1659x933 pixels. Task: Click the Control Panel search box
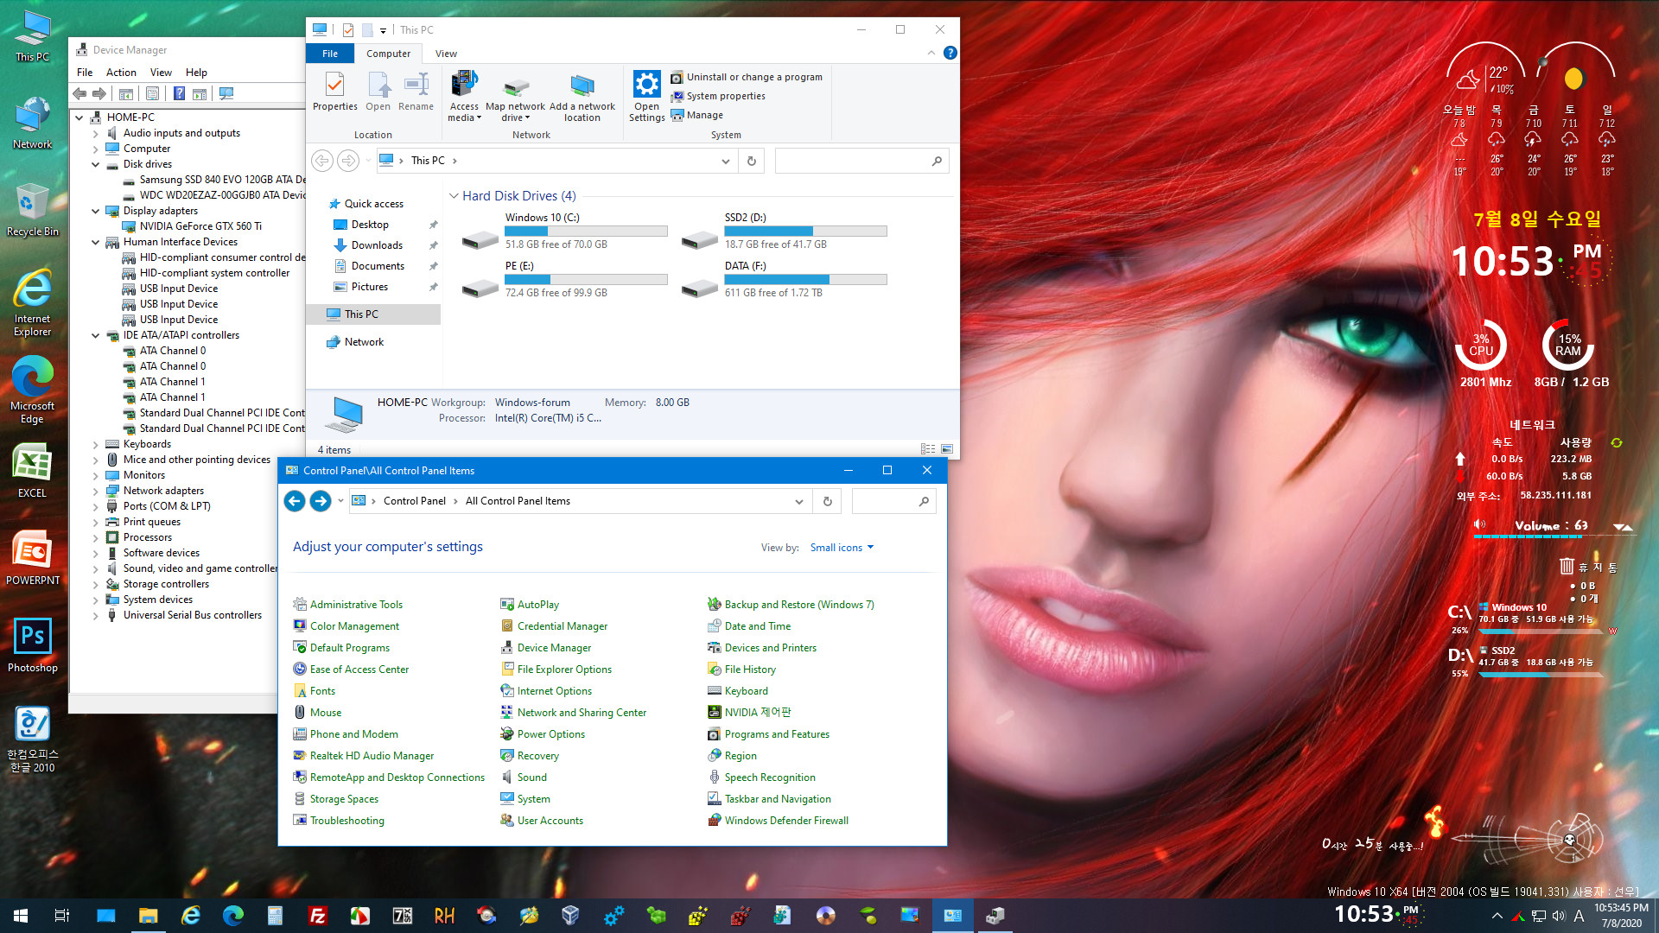click(893, 501)
